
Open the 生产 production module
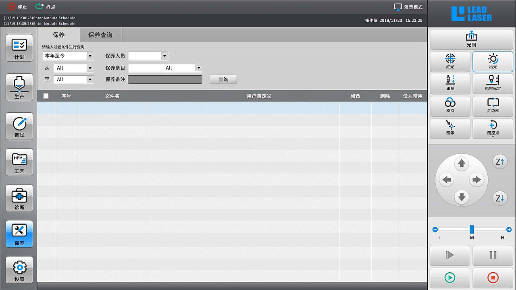(19, 87)
